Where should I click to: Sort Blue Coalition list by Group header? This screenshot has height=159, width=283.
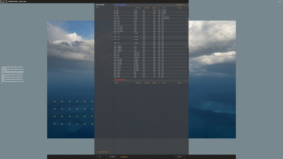pyautogui.click(x=116, y=8)
